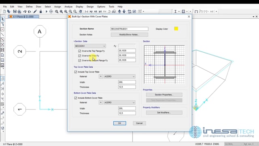Move up in list with up arrow
Viewport: 259px width, 146px height.
[x=119, y=11]
